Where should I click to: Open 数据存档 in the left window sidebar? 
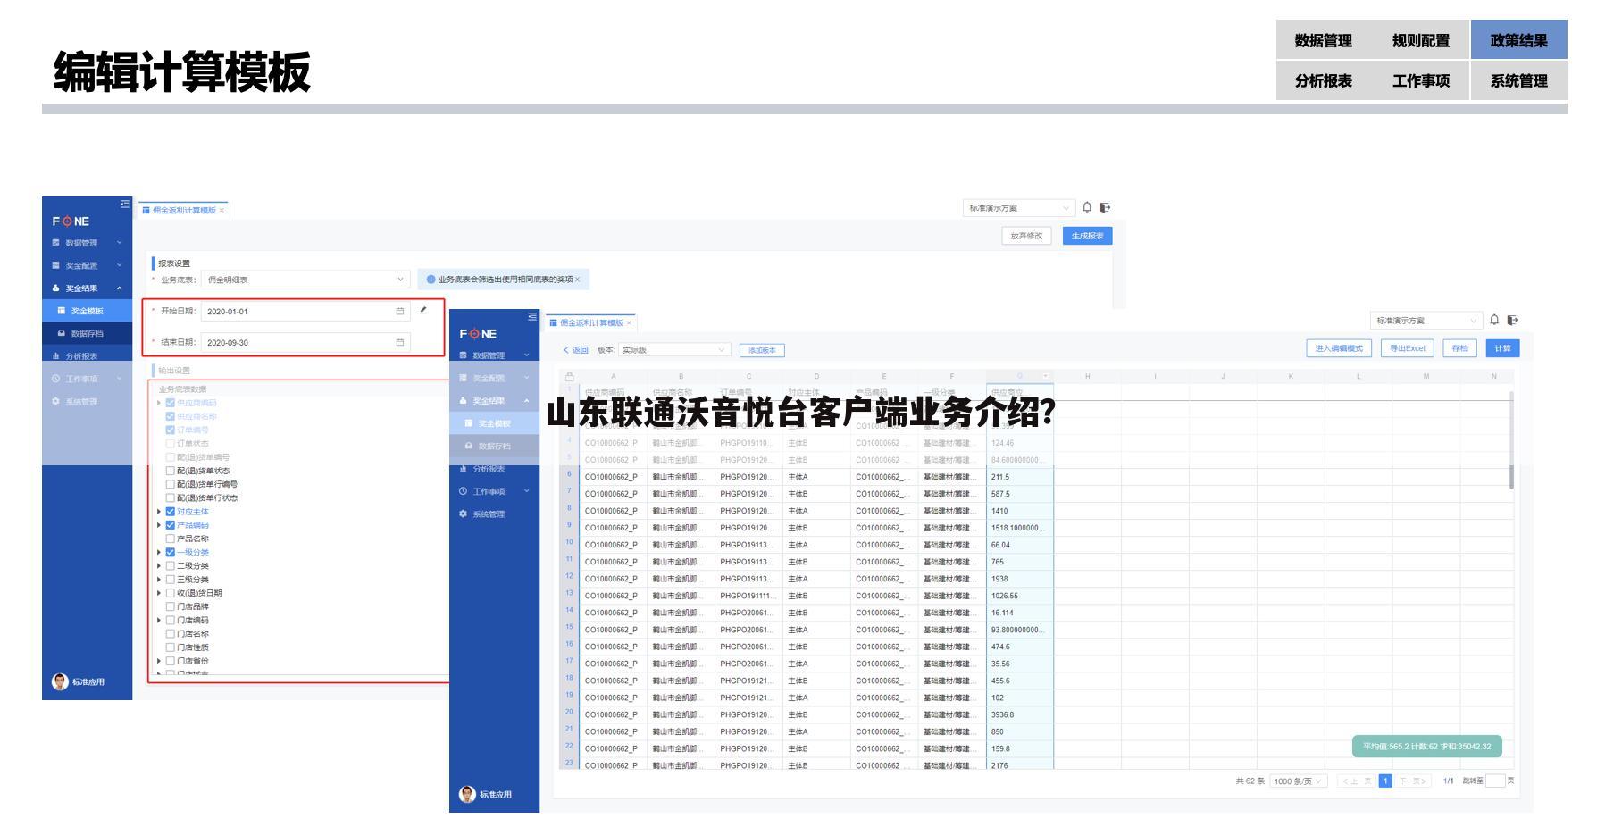pyautogui.click(x=87, y=334)
